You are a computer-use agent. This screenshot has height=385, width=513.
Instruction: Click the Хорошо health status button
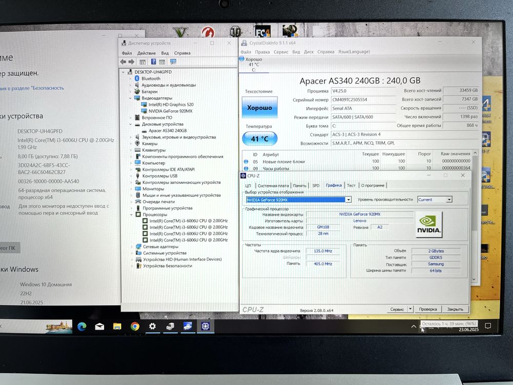[260, 107]
